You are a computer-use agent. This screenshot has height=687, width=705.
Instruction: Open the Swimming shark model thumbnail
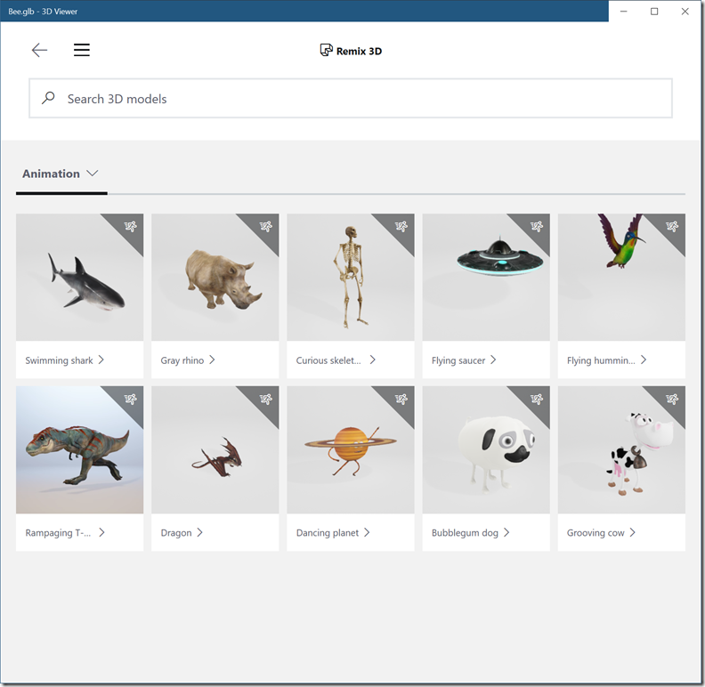click(x=79, y=278)
